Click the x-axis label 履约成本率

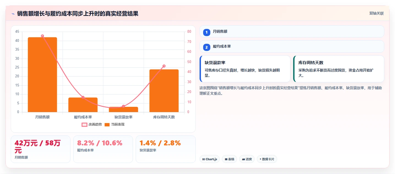pyautogui.click(x=83, y=117)
